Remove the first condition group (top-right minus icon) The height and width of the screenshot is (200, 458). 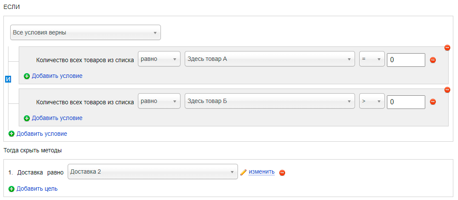point(447,48)
